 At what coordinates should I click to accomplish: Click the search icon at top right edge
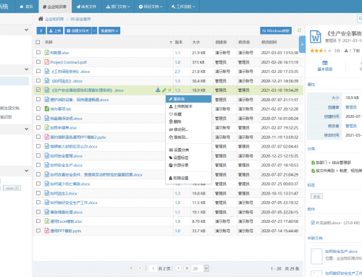tap(360, 19)
